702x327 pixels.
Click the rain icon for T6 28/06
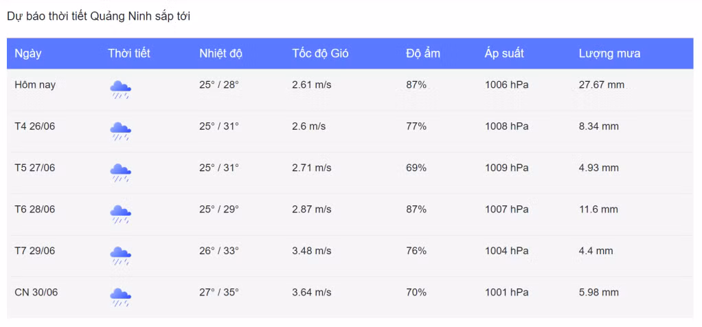(x=120, y=214)
